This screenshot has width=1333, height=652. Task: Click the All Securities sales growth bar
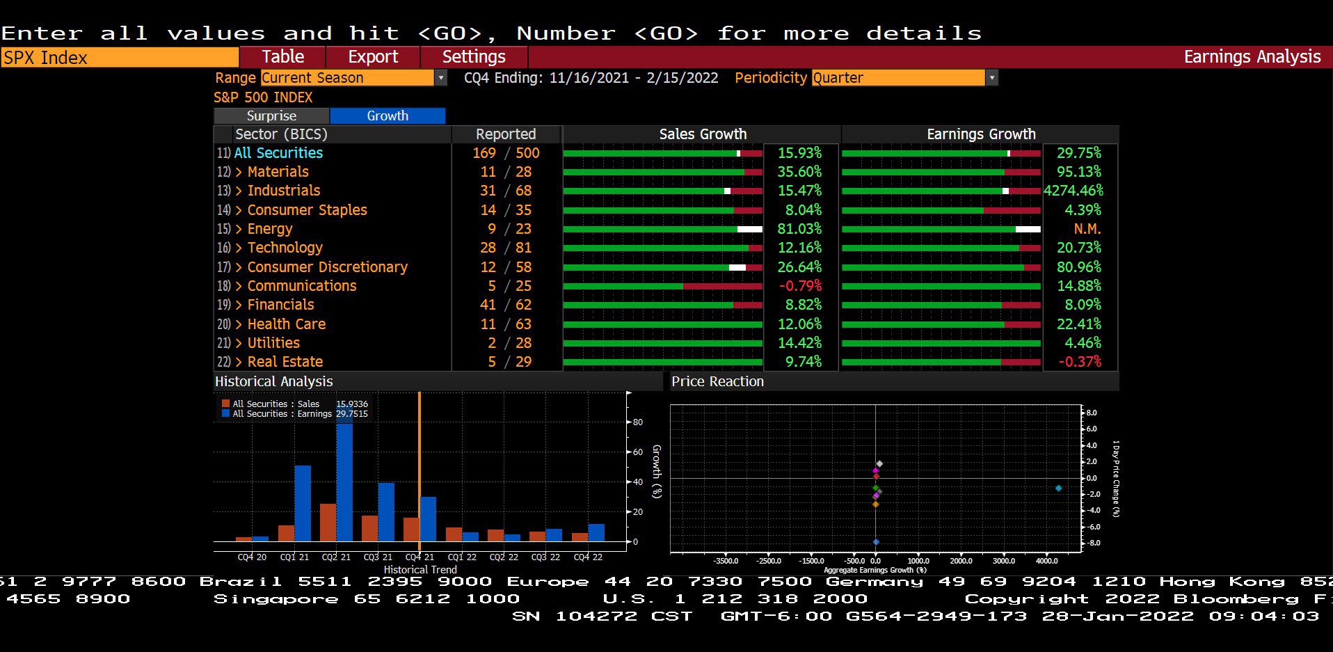[663, 153]
